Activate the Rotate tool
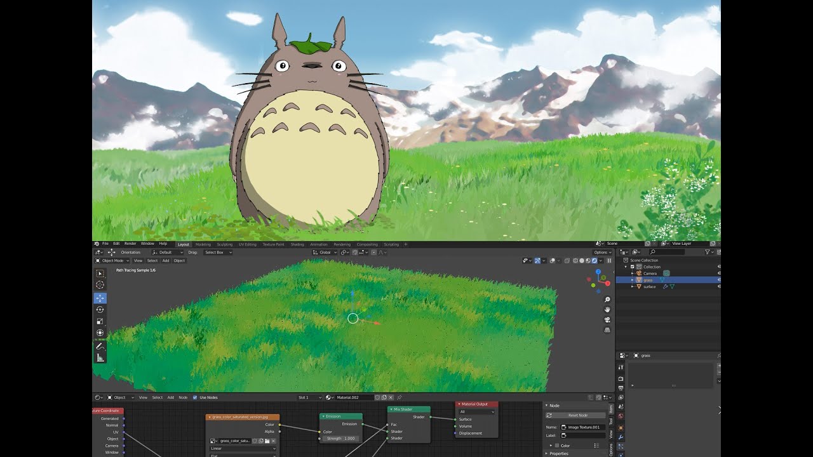This screenshot has width=813, height=457. coord(100,310)
